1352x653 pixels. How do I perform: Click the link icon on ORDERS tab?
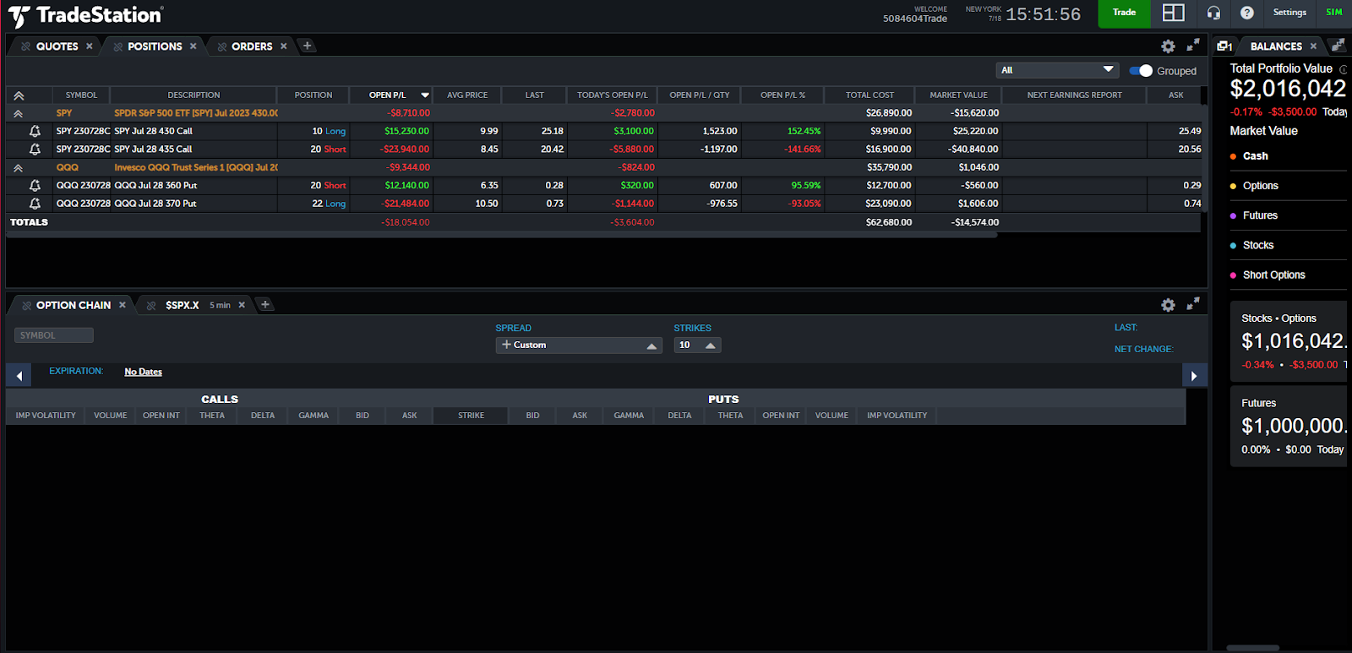tap(222, 46)
